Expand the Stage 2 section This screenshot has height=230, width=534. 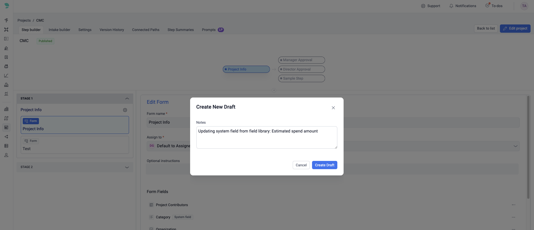pos(127,167)
